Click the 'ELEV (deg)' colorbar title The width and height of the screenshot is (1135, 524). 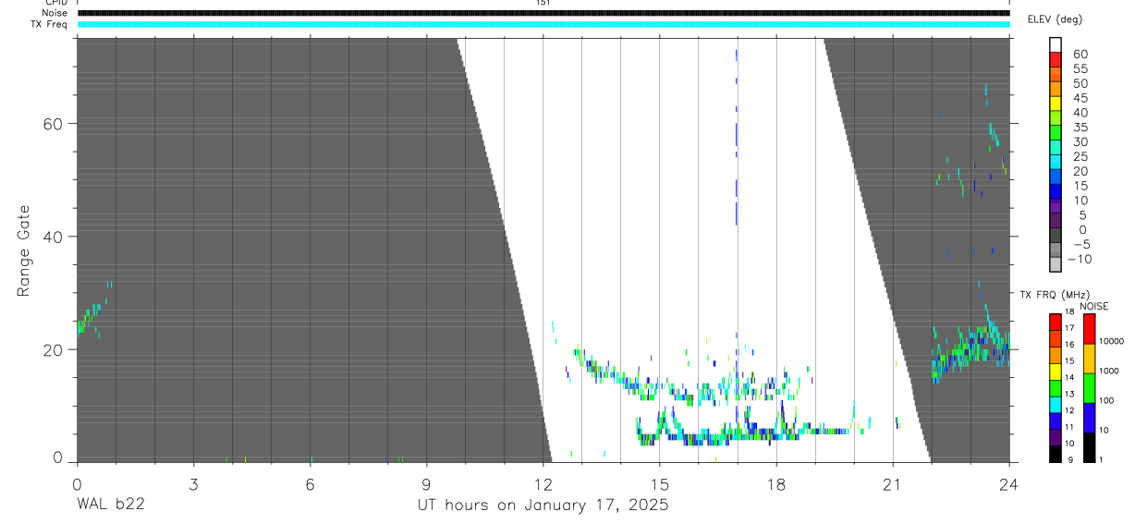pos(1056,19)
